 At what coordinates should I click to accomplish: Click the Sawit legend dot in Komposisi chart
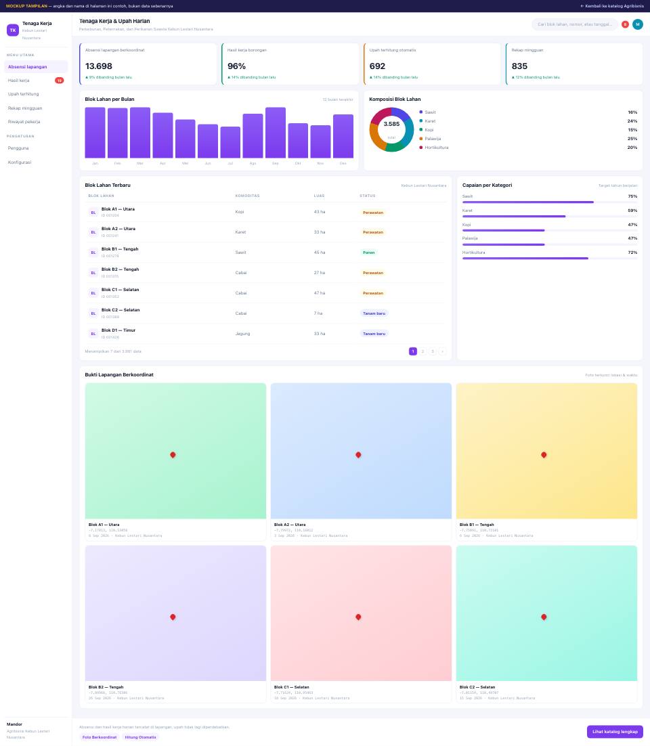point(420,112)
